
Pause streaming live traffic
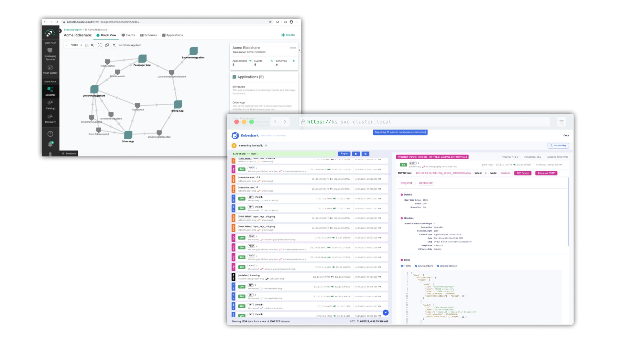point(234,146)
